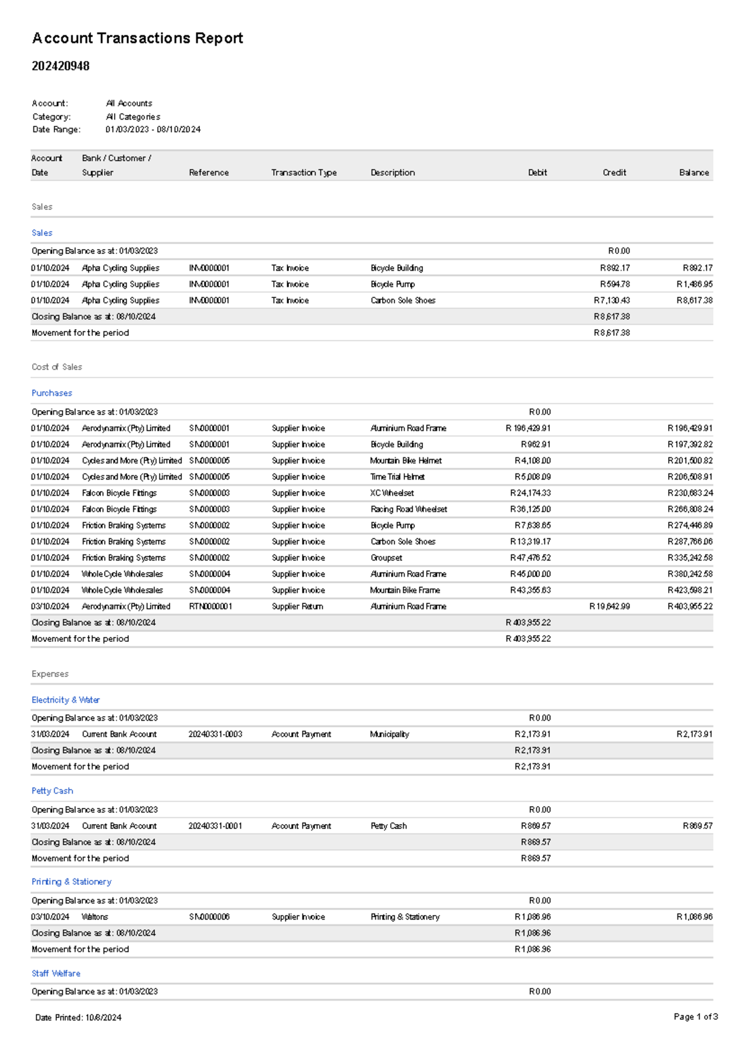Select the Bicycle Building sales credit R892.17
743x1052 pixels.
615,268
